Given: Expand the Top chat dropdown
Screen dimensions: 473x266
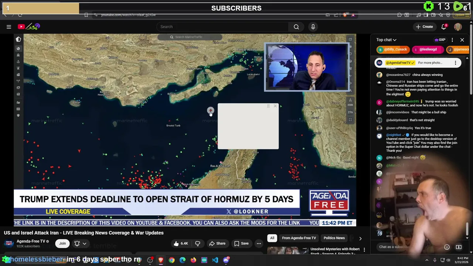Looking at the screenshot, I should click(387, 40).
